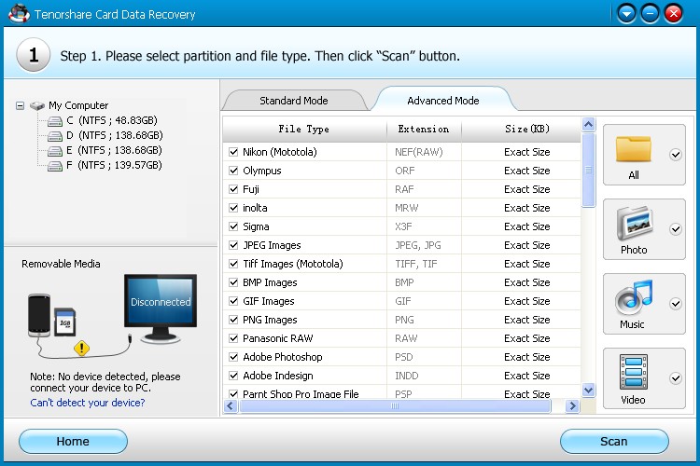Select partition E (NTFS; 138.68GB)
This screenshot has width=700, height=466.
(114, 150)
